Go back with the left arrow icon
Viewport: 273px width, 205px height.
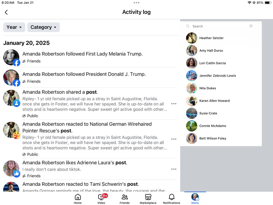click(x=6, y=12)
